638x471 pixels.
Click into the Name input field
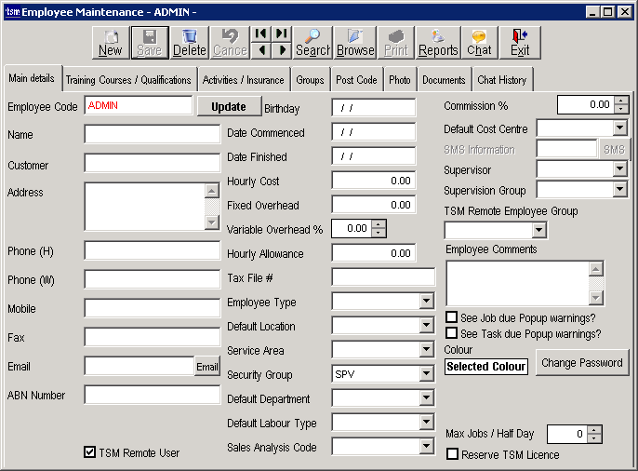pyautogui.click(x=152, y=134)
